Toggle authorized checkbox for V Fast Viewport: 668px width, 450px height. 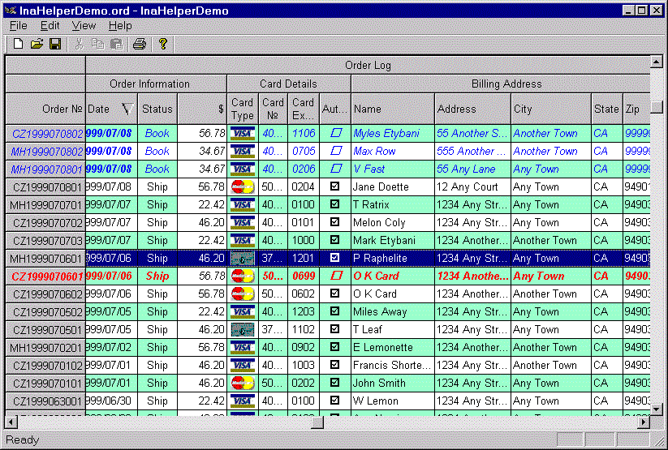click(x=336, y=169)
